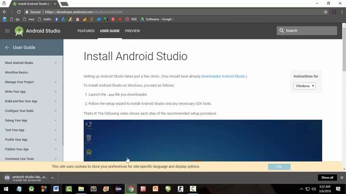Open the hamburger navigation menu

pyautogui.click(x=7, y=31)
